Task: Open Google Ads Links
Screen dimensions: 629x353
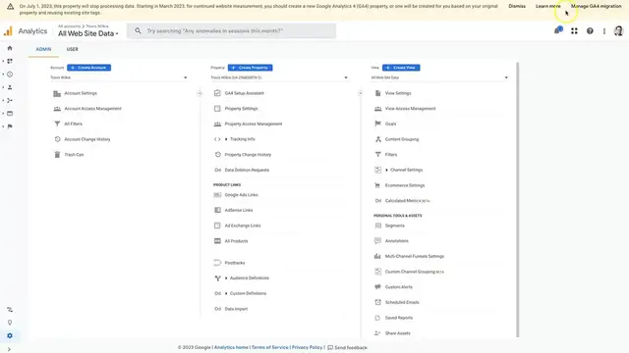Action: 241,195
